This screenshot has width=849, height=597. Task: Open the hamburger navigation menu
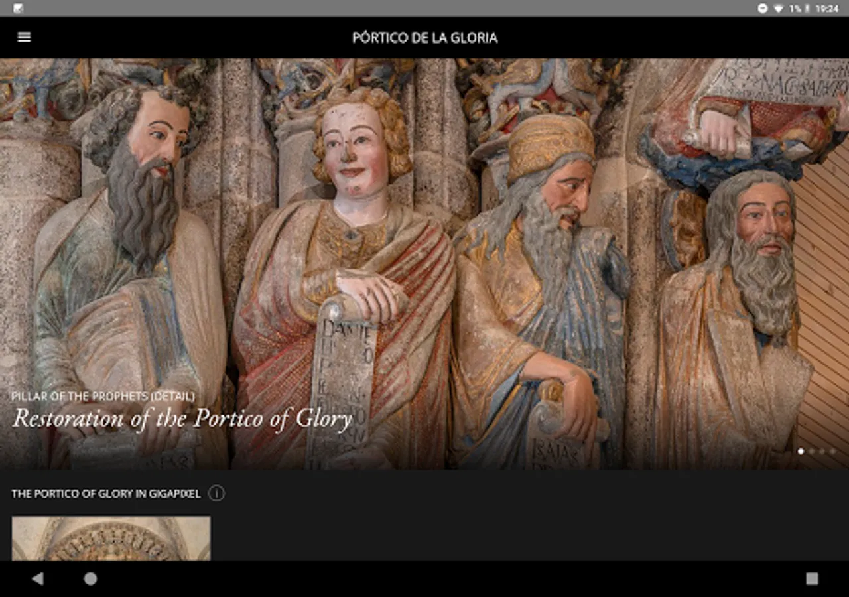point(24,37)
